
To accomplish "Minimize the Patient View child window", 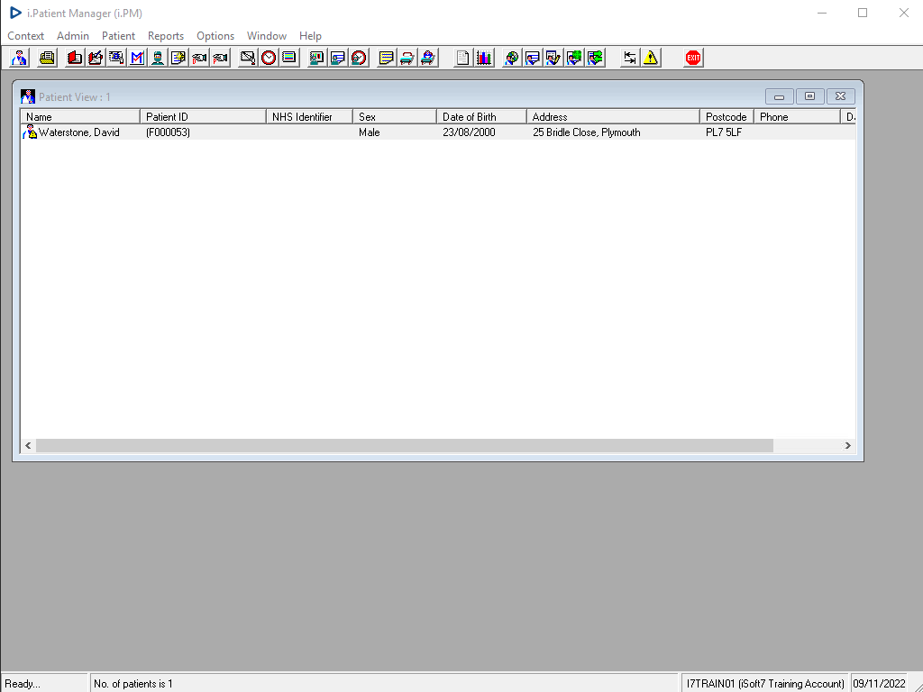I will [x=779, y=96].
